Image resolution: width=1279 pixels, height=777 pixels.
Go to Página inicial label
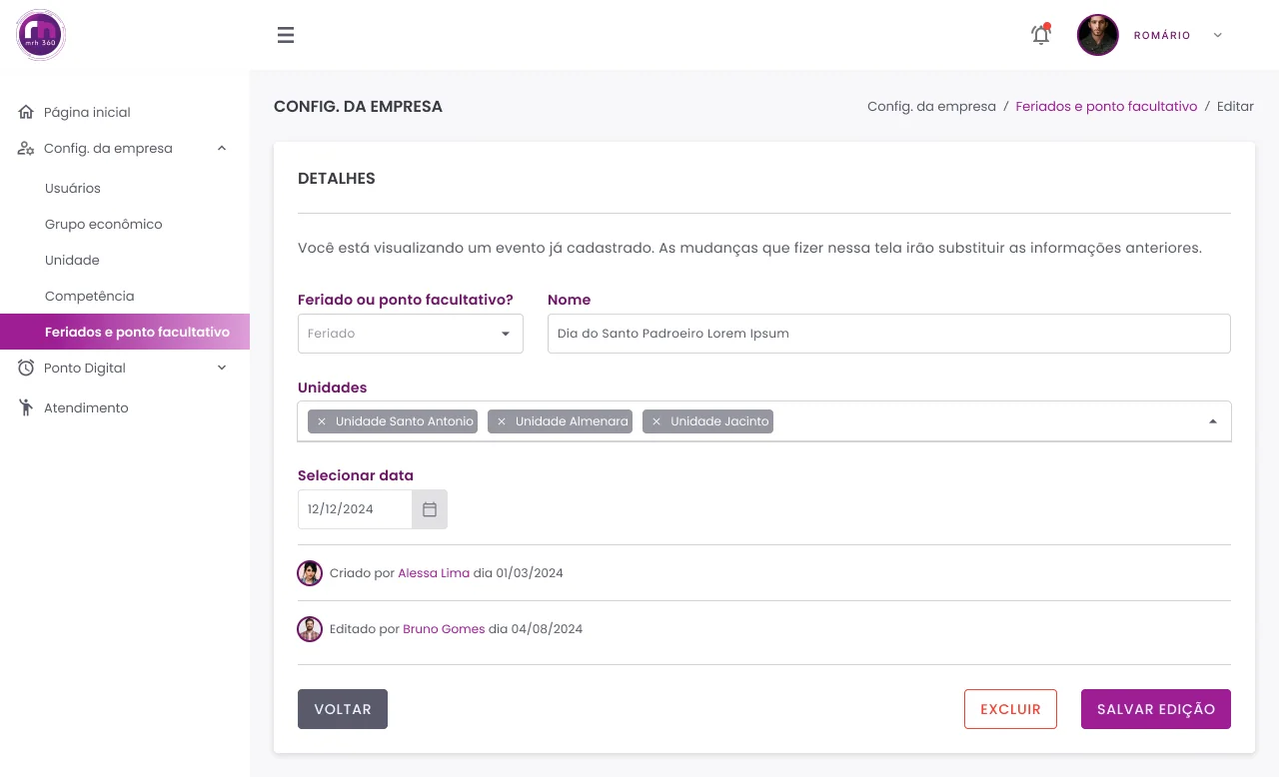coord(87,112)
